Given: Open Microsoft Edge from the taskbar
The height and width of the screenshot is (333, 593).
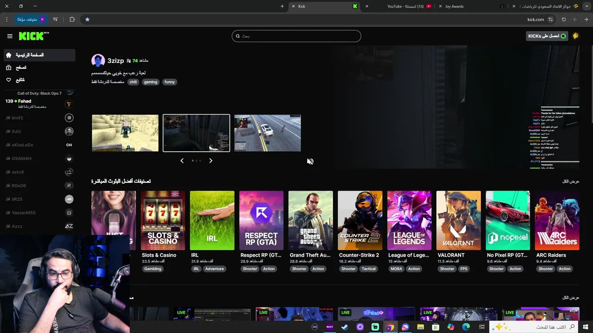Looking at the screenshot, I should coord(466,327).
